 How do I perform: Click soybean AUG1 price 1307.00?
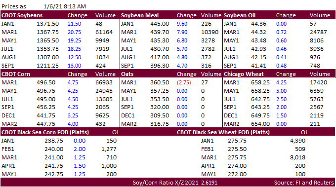(47, 57)
